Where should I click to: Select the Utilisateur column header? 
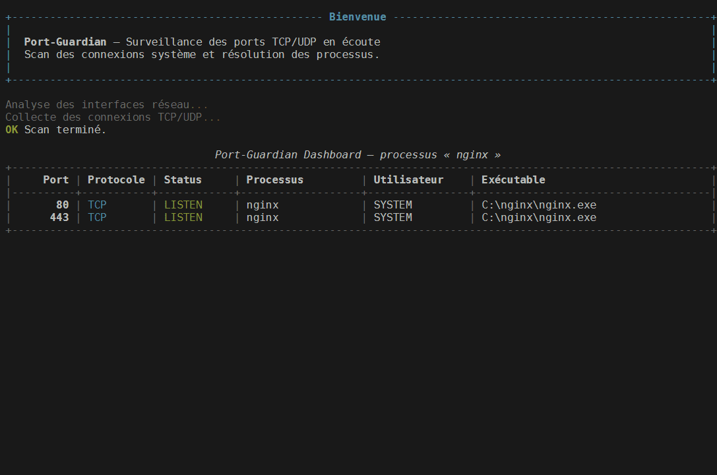tap(408, 179)
